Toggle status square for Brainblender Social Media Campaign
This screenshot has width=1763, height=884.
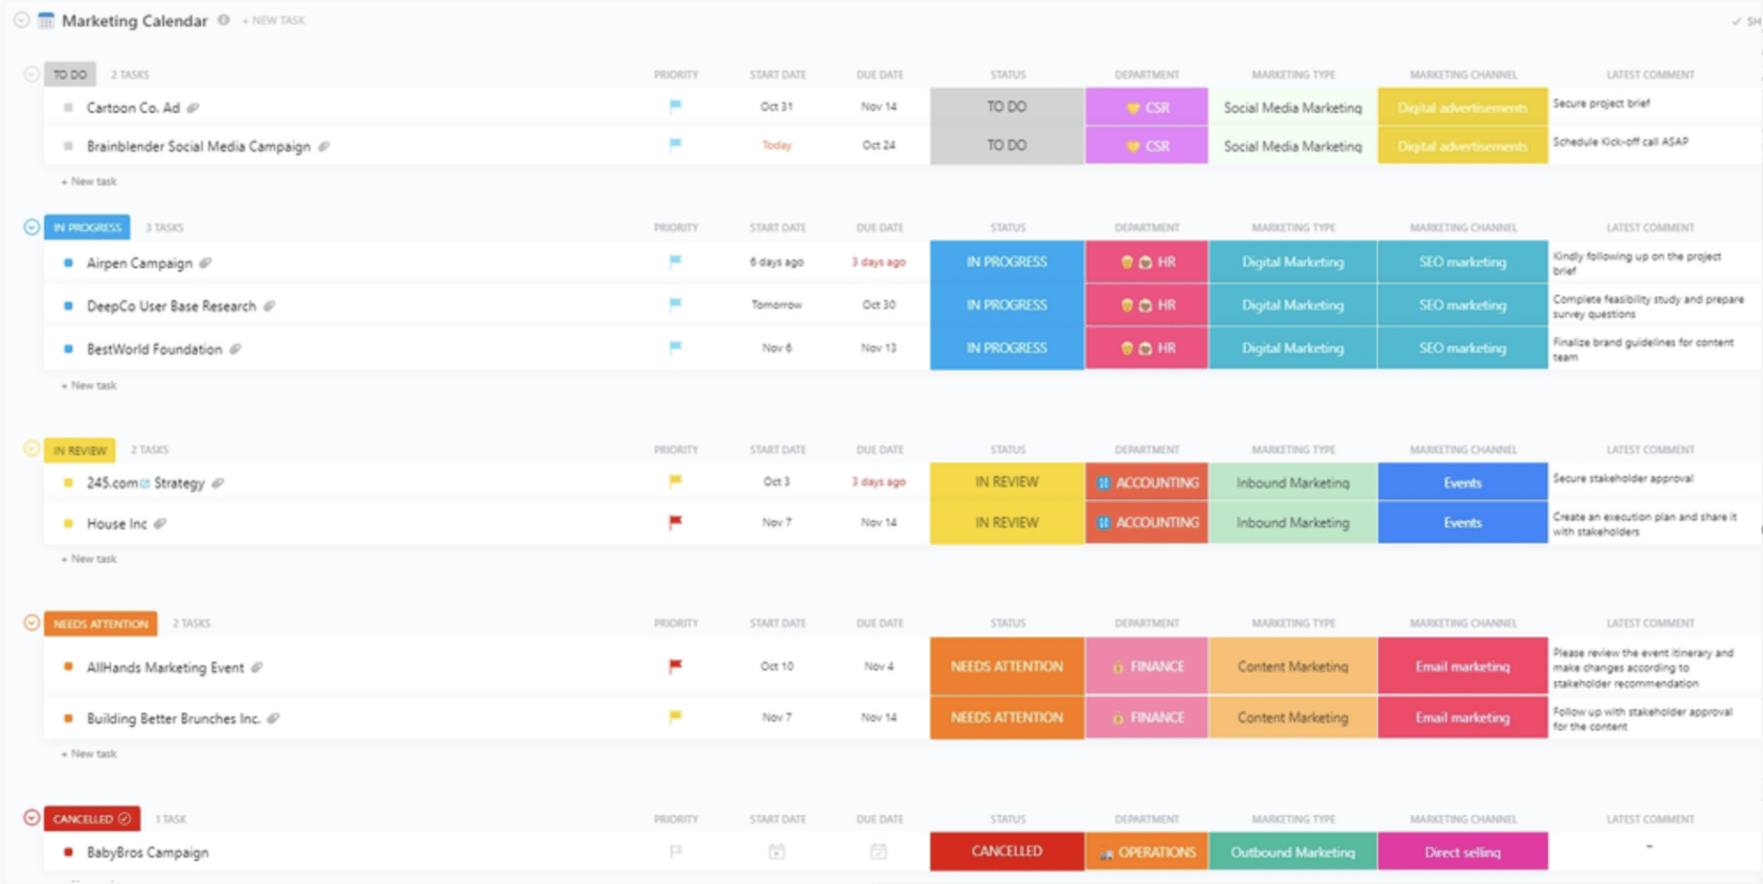(x=68, y=146)
